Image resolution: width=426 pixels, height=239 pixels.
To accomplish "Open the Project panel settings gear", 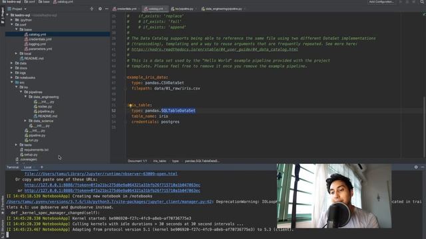I will tap(100, 9).
